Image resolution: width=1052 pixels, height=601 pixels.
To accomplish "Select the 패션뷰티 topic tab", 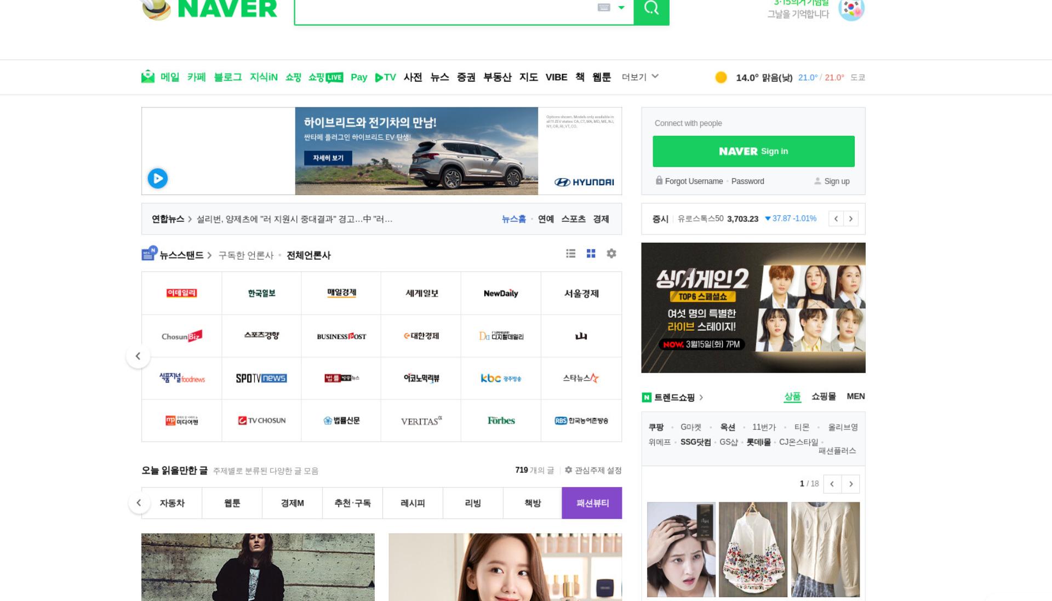I will point(592,503).
